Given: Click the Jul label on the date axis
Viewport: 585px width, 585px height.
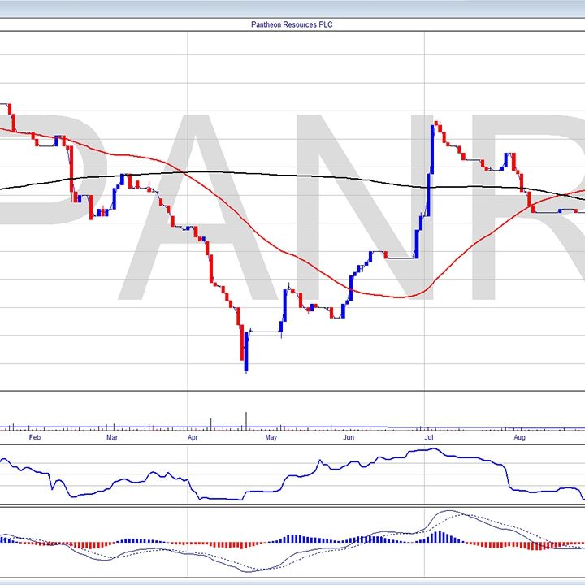Looking at the screenshot, I should 429,437.
